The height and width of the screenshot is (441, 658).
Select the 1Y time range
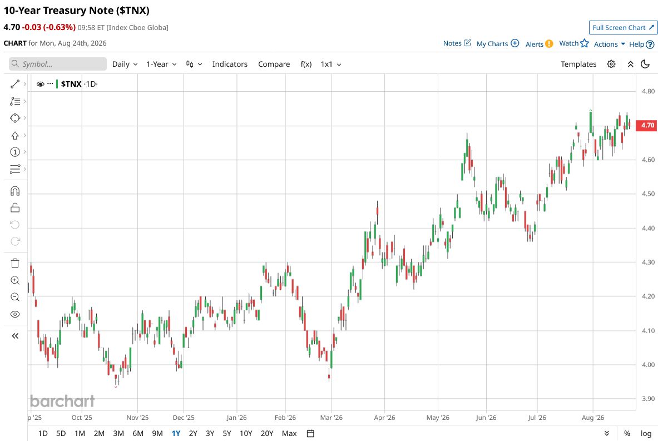176,433
